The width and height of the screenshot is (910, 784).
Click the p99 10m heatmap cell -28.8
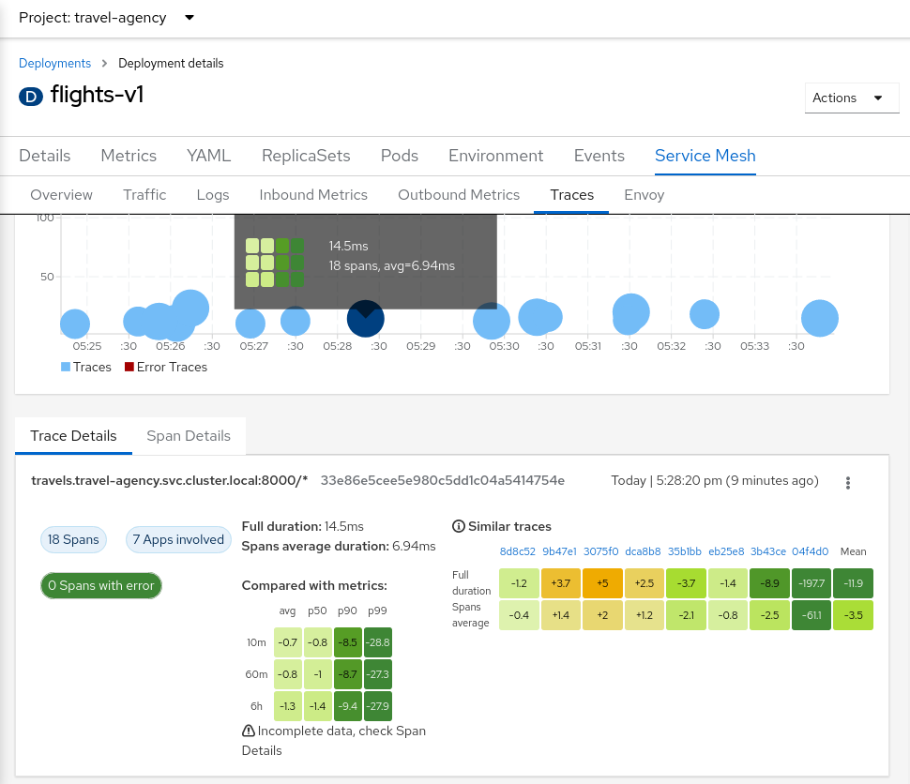click(379, 642)
